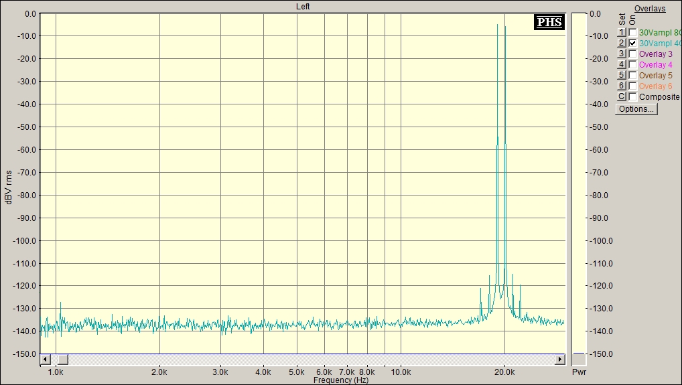Enable the first 30Vampl overlay checkbox
The image size is (682, 385).
633,33
